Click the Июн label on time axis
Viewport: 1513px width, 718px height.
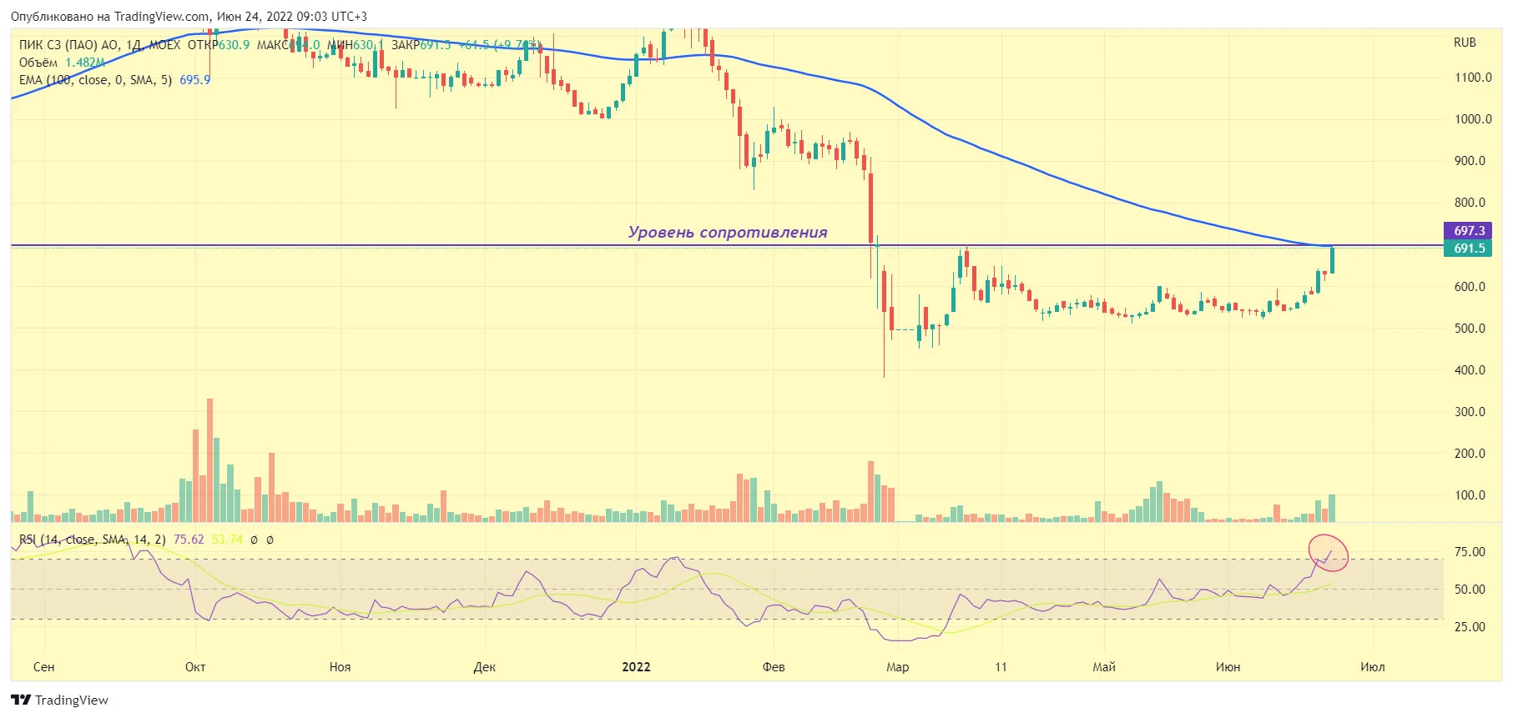coord(1228,667)
